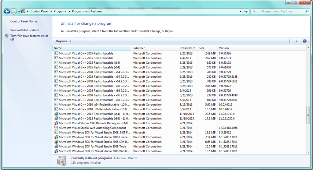Open the Organize dropdown menu
This screenshot has height=170, width=313.
(x=63, y=41)
